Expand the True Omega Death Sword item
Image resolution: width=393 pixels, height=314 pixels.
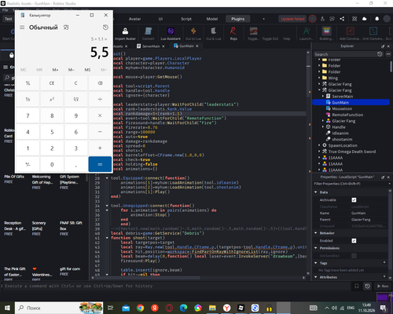click(x=319, y=152)
